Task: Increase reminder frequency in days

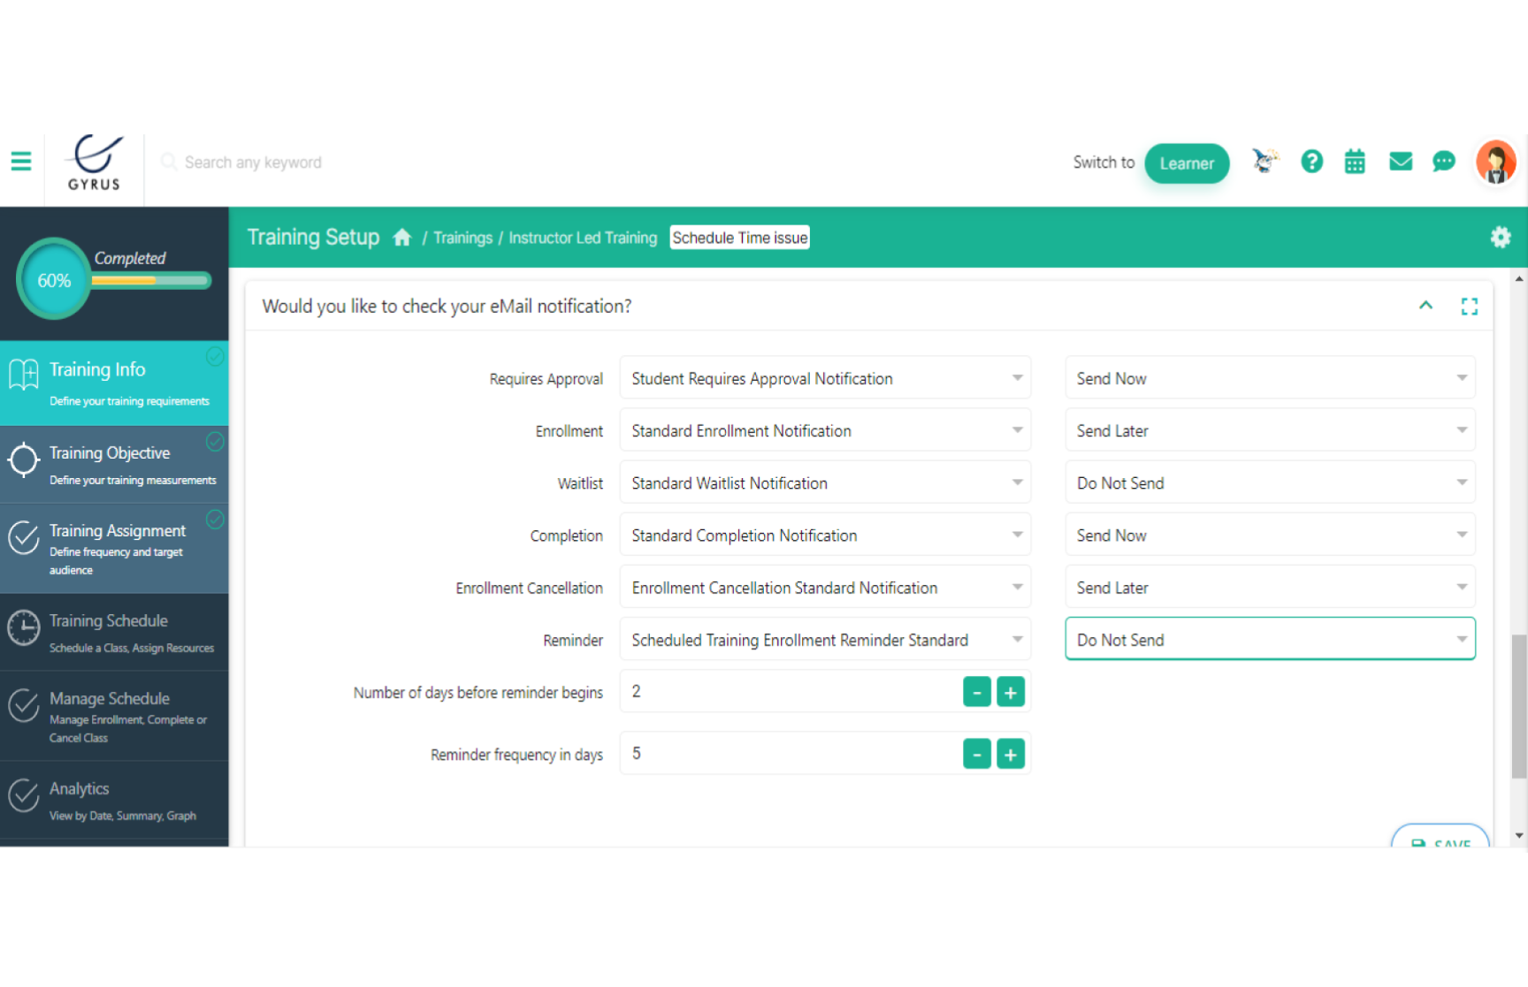Action: 1011,754
